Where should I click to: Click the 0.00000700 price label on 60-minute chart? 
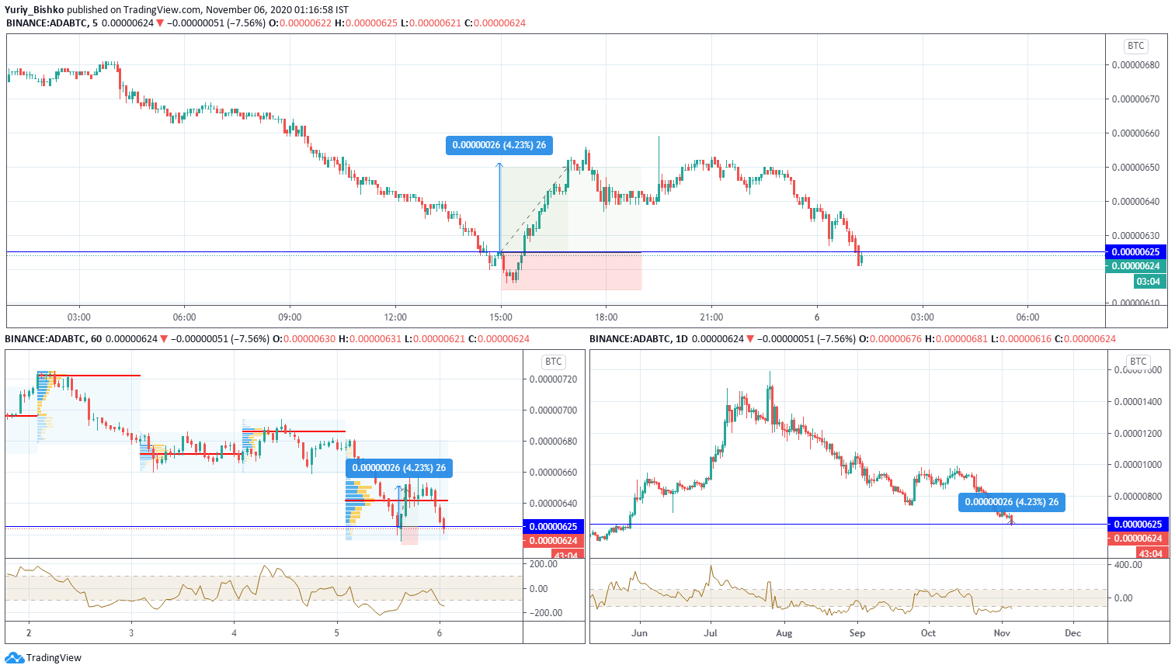click(553, 410)
